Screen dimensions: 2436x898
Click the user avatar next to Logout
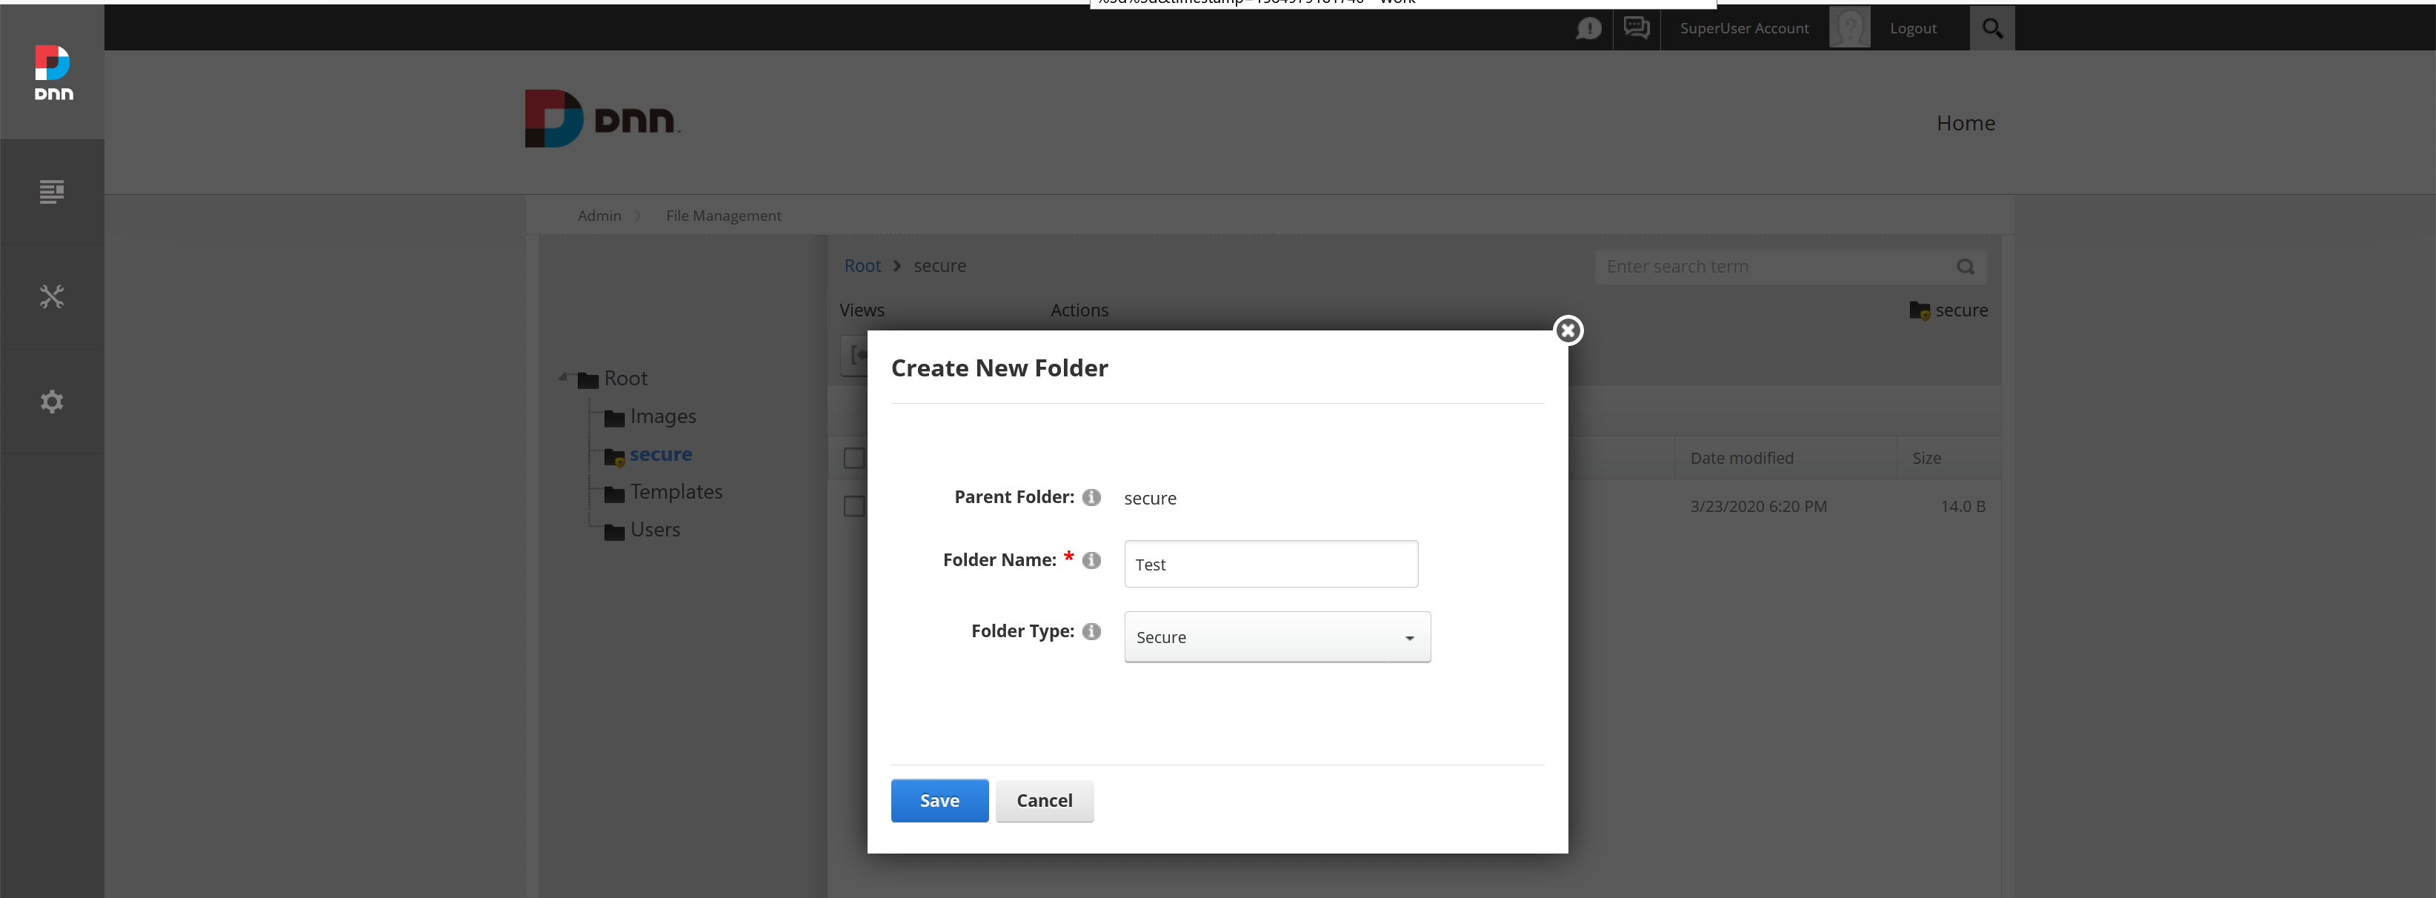pyautogui.click(x=1851, y=27)
